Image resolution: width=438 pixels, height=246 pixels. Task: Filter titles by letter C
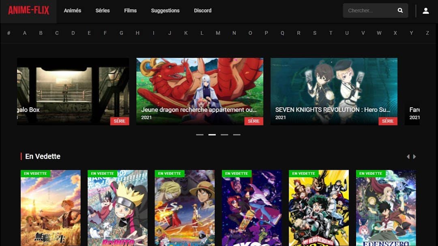click(x=57, y=33)
